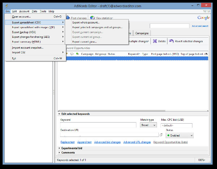Viewport: 217px width, 169px height.
Task: Click the Delete button
Action: [x=159, y=41]
